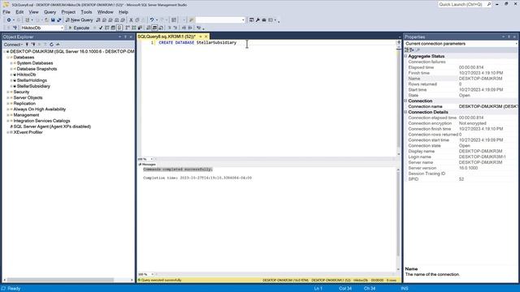Screen dimensions: 520x292
Task: Click the Refresh icon in Object Explorer
Action: pos(51,45)
